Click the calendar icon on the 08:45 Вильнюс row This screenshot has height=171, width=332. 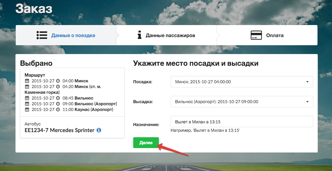(27, 98)
